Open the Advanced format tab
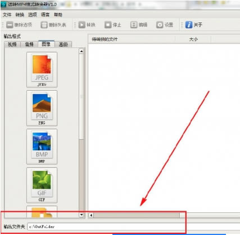This screenshot has width=240, height=235. tap(63, 45)
